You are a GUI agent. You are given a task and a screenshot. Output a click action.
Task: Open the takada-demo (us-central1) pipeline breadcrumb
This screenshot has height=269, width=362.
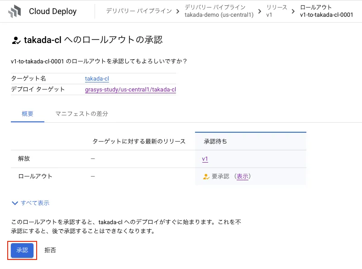(219, 11)
